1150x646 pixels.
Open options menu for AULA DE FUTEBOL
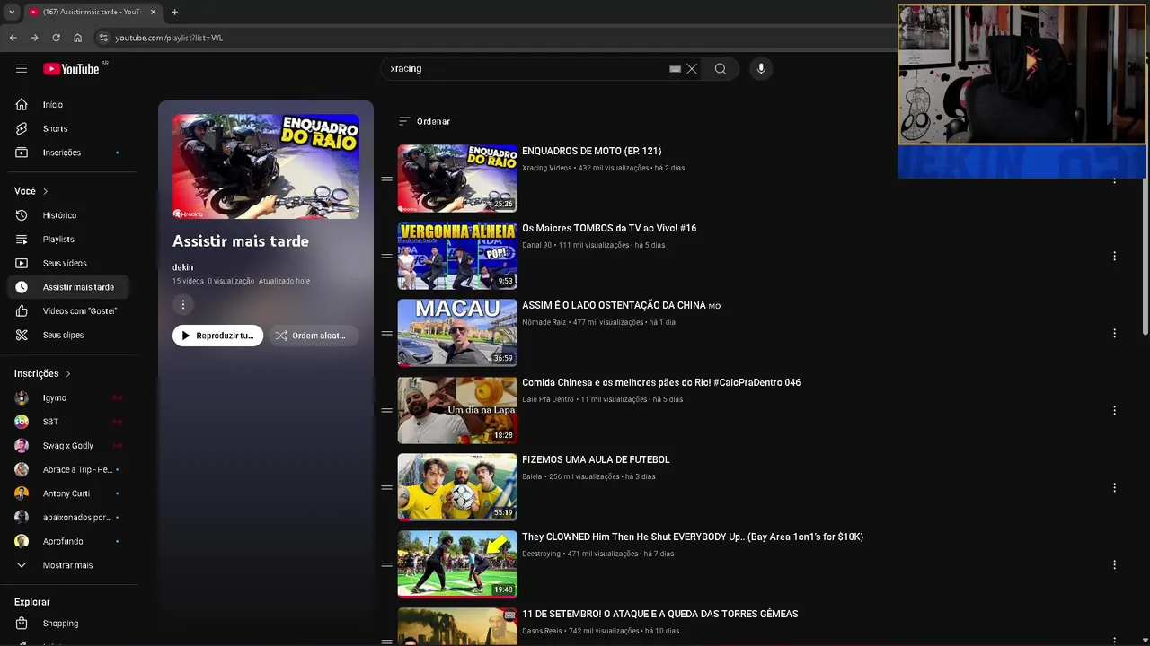coord(1114,487)
